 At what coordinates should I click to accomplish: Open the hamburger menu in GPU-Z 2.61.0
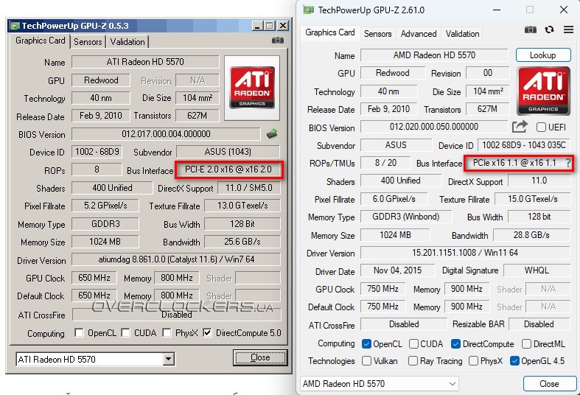(x=568, y=29)
